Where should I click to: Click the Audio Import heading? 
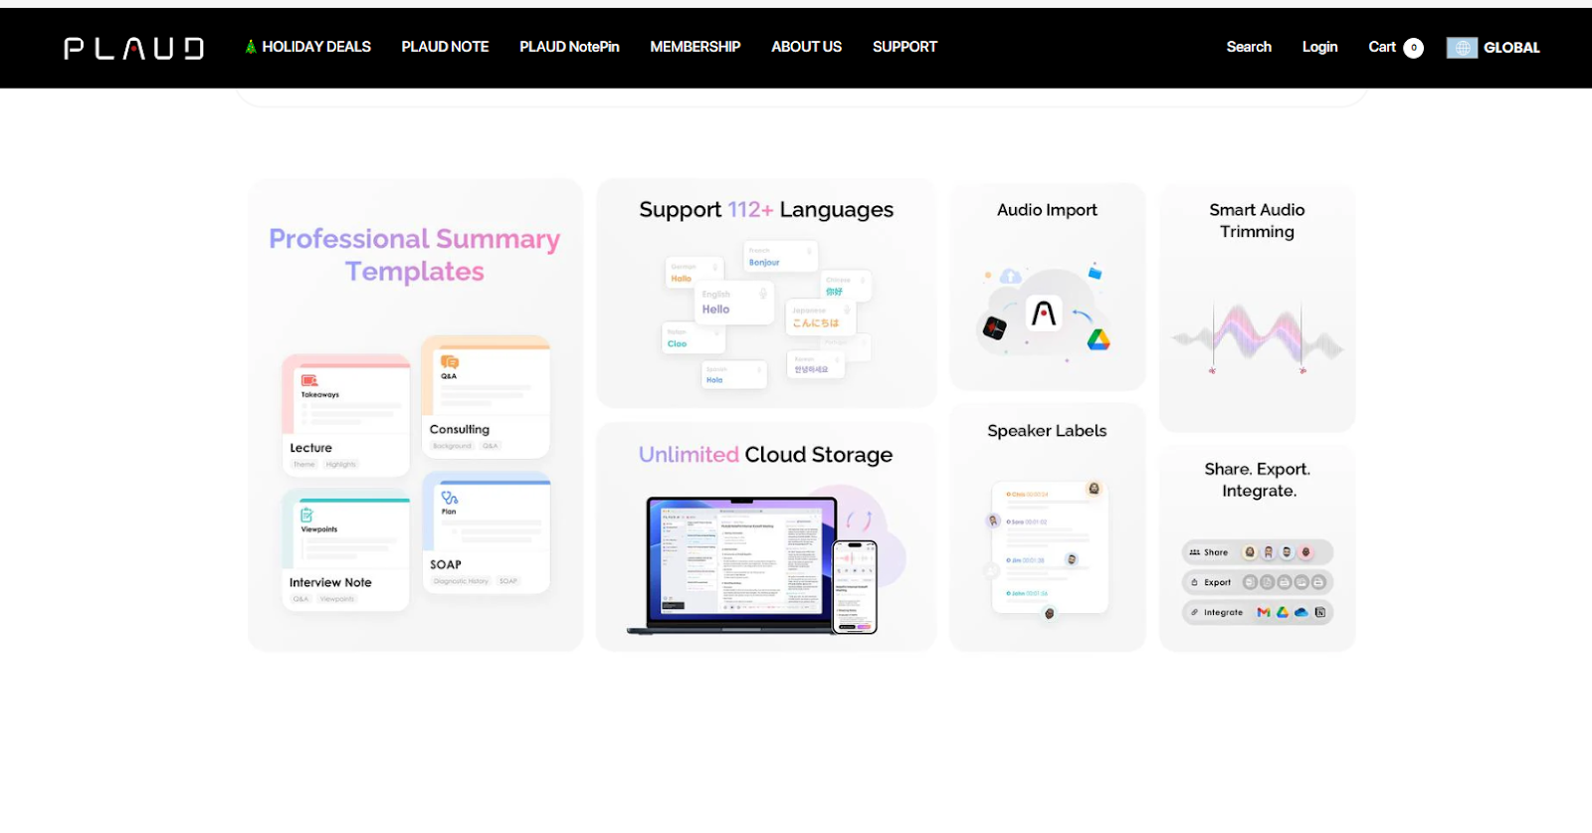(x=1047, y=210)
